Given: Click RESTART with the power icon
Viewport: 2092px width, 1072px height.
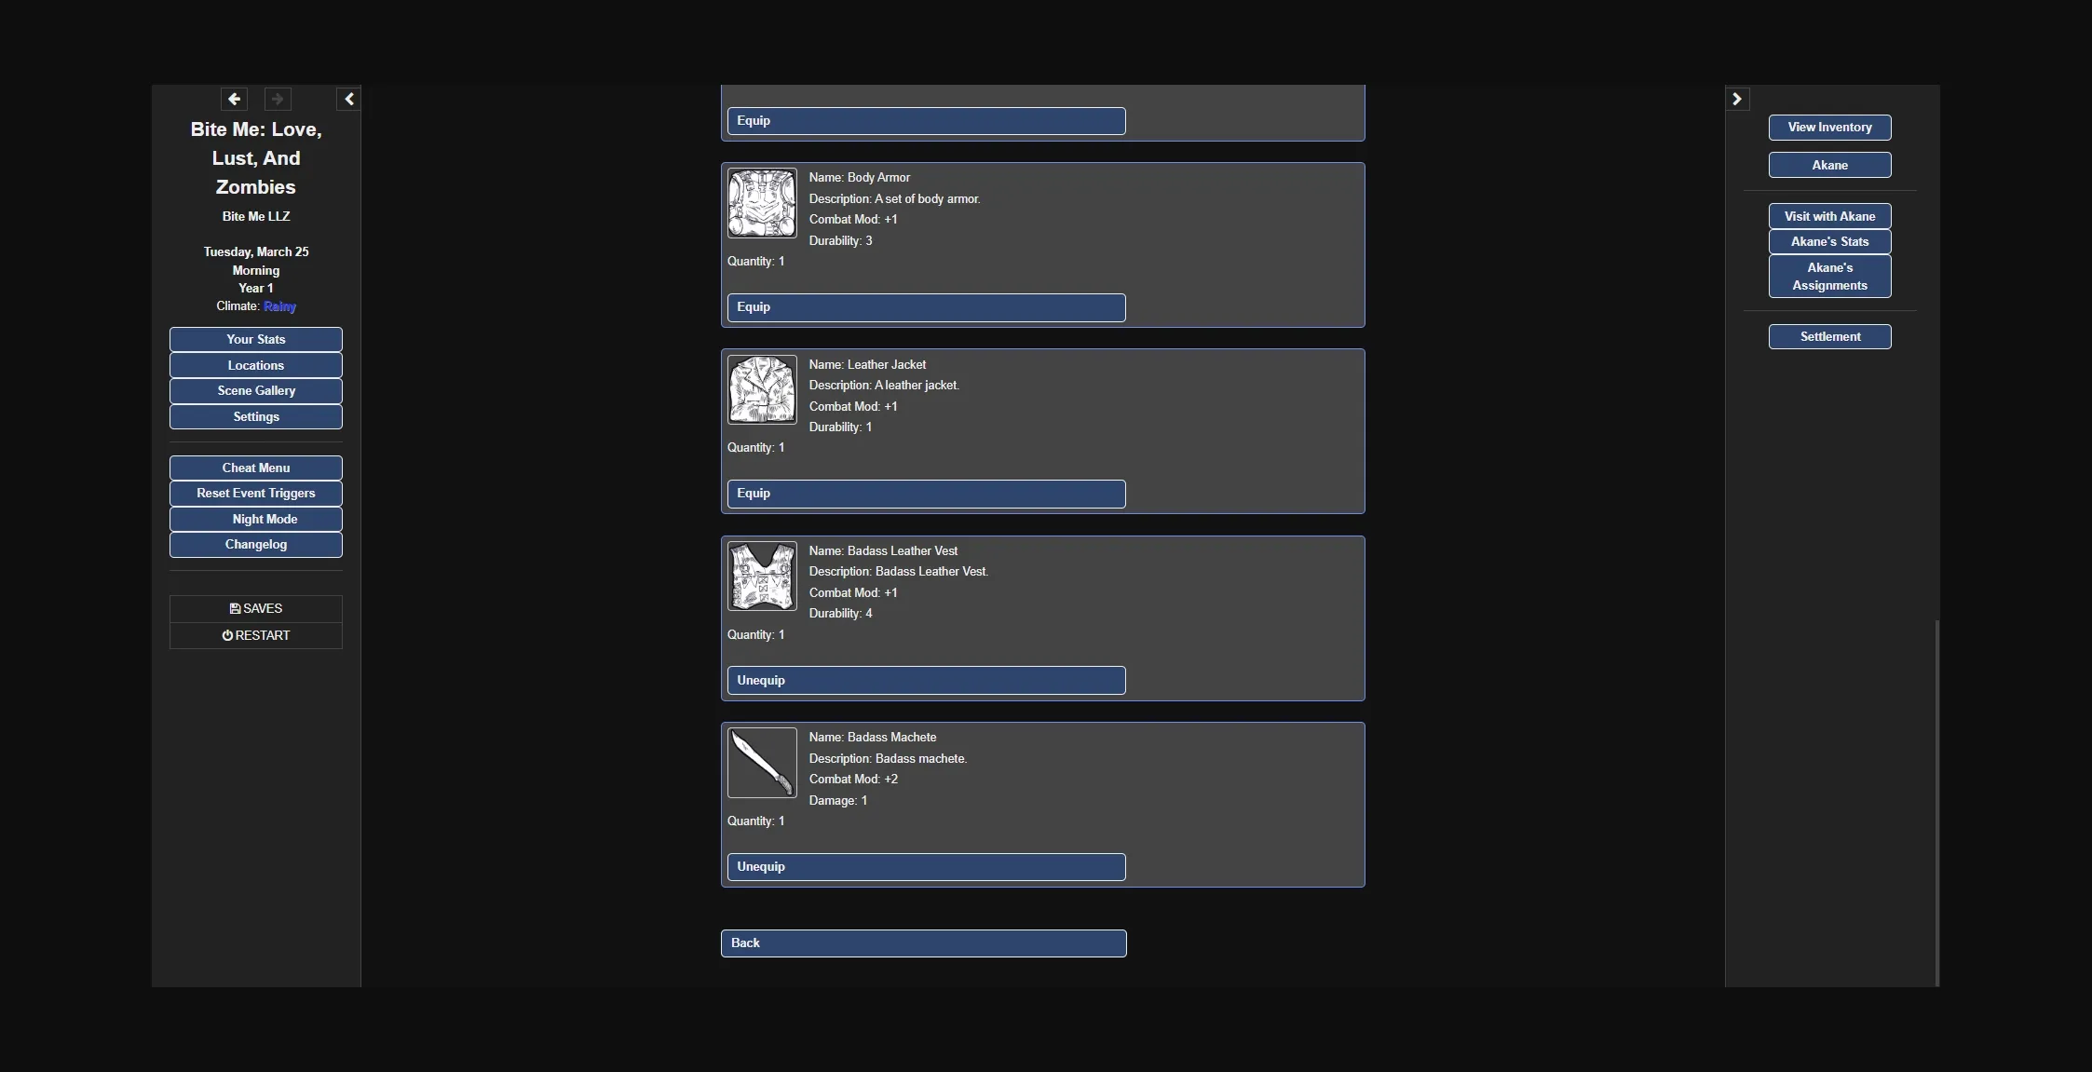Looking at the screenshot, I should click(255, 634).
